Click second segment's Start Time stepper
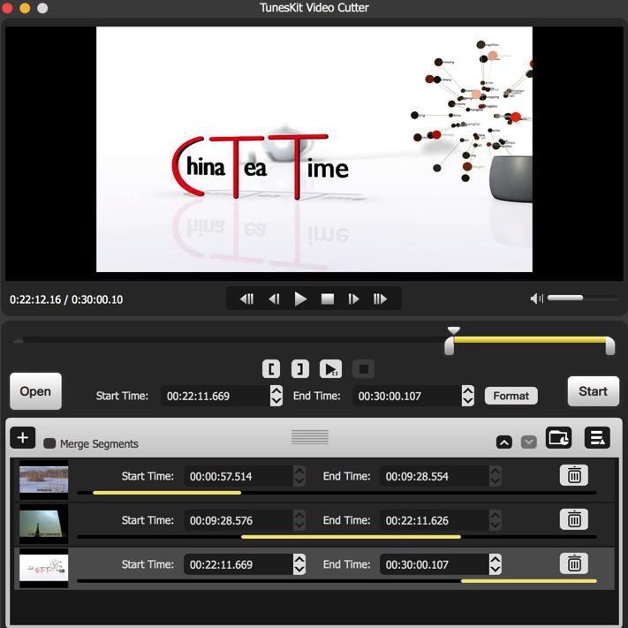The height and width of the screenshot is (628, 628). (299, 520)
